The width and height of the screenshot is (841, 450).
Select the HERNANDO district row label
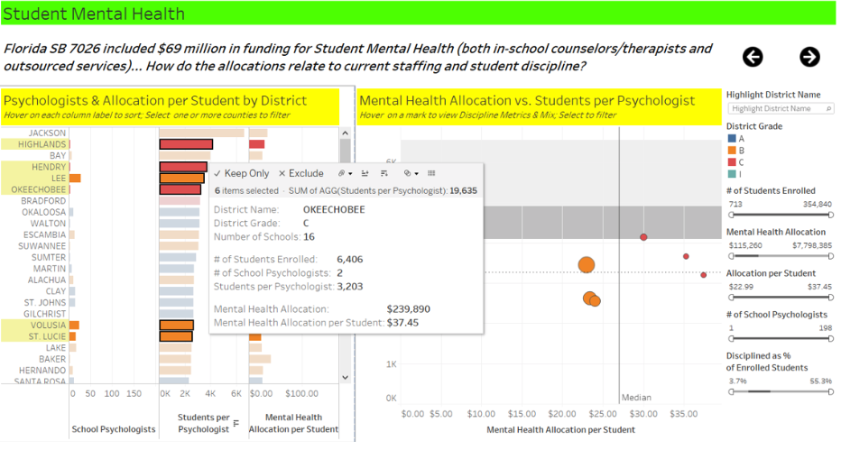pyautogui.click(x=42, y=370)
